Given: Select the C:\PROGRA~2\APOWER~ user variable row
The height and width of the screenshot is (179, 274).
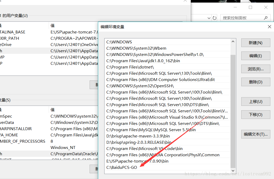Looking at the screenshot, I should tap(49, 38).
